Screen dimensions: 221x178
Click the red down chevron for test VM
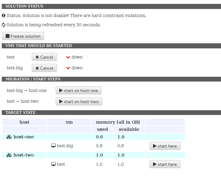coord(68,57)
